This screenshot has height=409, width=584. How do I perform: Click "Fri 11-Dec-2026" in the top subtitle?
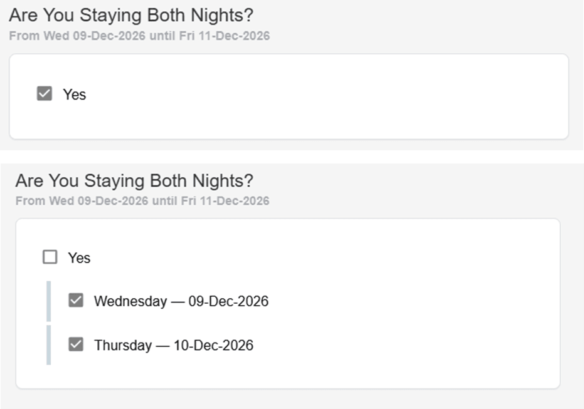(x=224, y=36)
